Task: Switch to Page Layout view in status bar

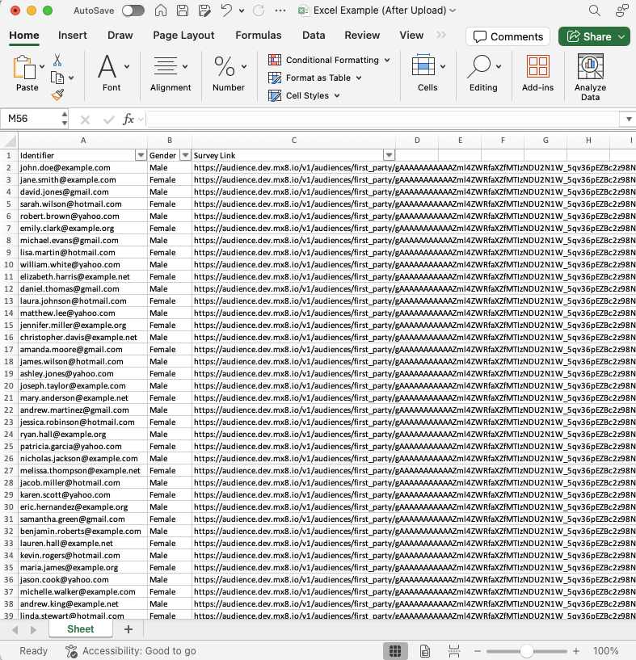Action: pos(424,650)
